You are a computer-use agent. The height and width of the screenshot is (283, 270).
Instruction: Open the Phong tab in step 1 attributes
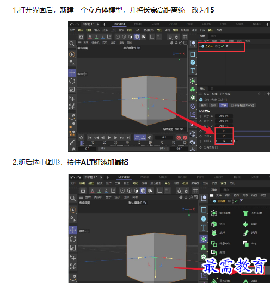click(243, 105)
